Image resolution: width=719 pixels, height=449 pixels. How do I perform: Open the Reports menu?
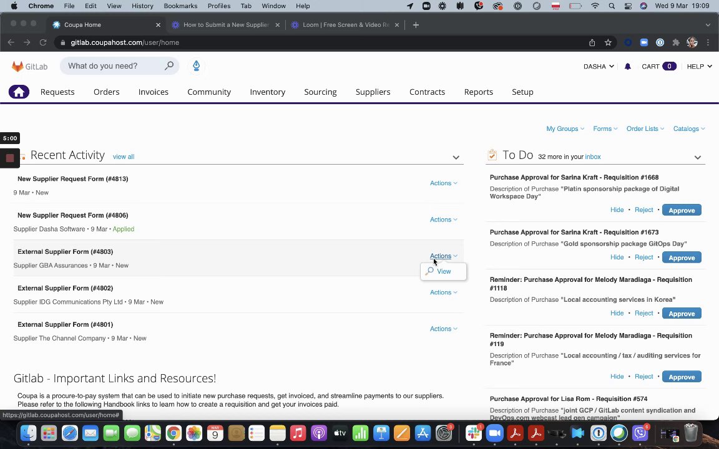[x=478, y=92]
